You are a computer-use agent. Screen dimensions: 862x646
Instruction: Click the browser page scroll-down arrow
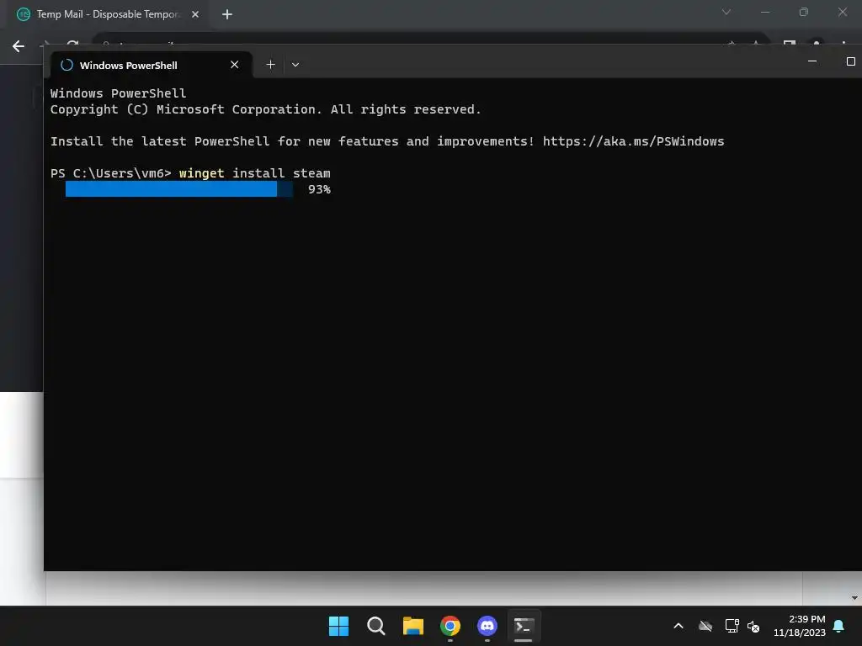point(854,598)
